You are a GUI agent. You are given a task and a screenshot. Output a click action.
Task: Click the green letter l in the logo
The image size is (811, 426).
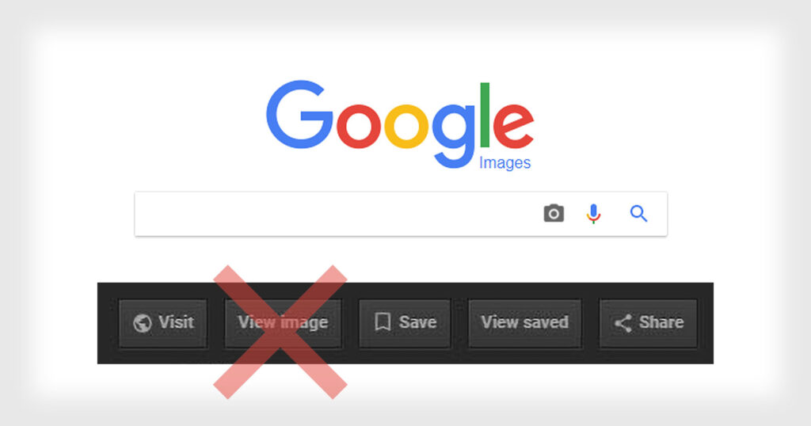(485, 116)
